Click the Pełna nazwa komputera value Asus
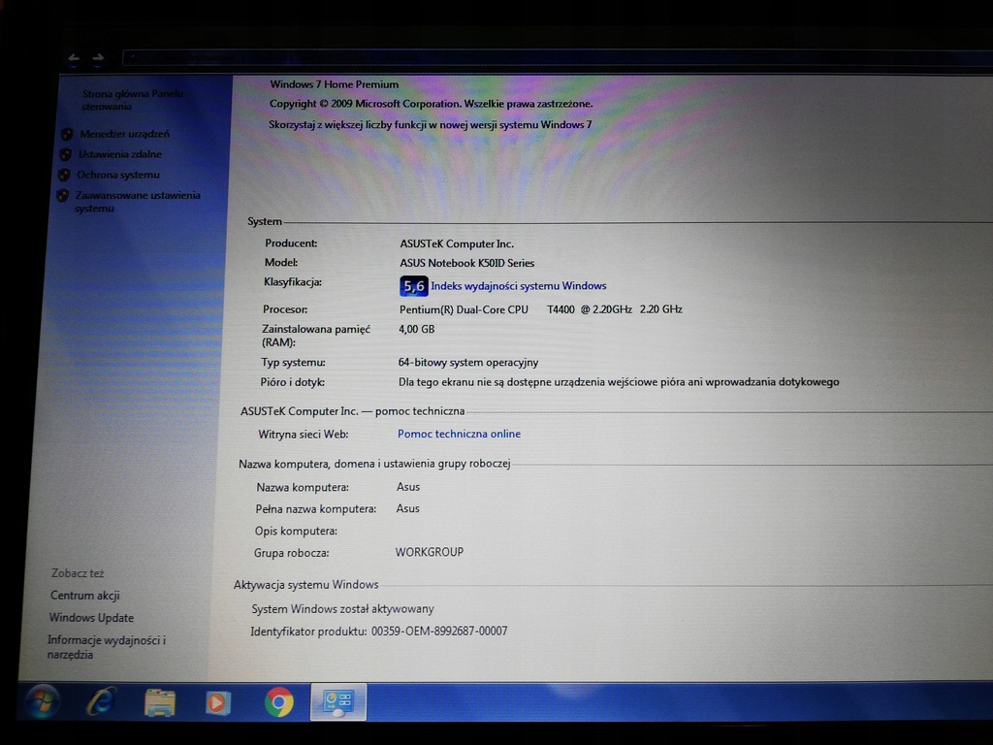 (x=407, y=508)
